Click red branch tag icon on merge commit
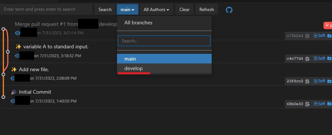 click(328, 25)
